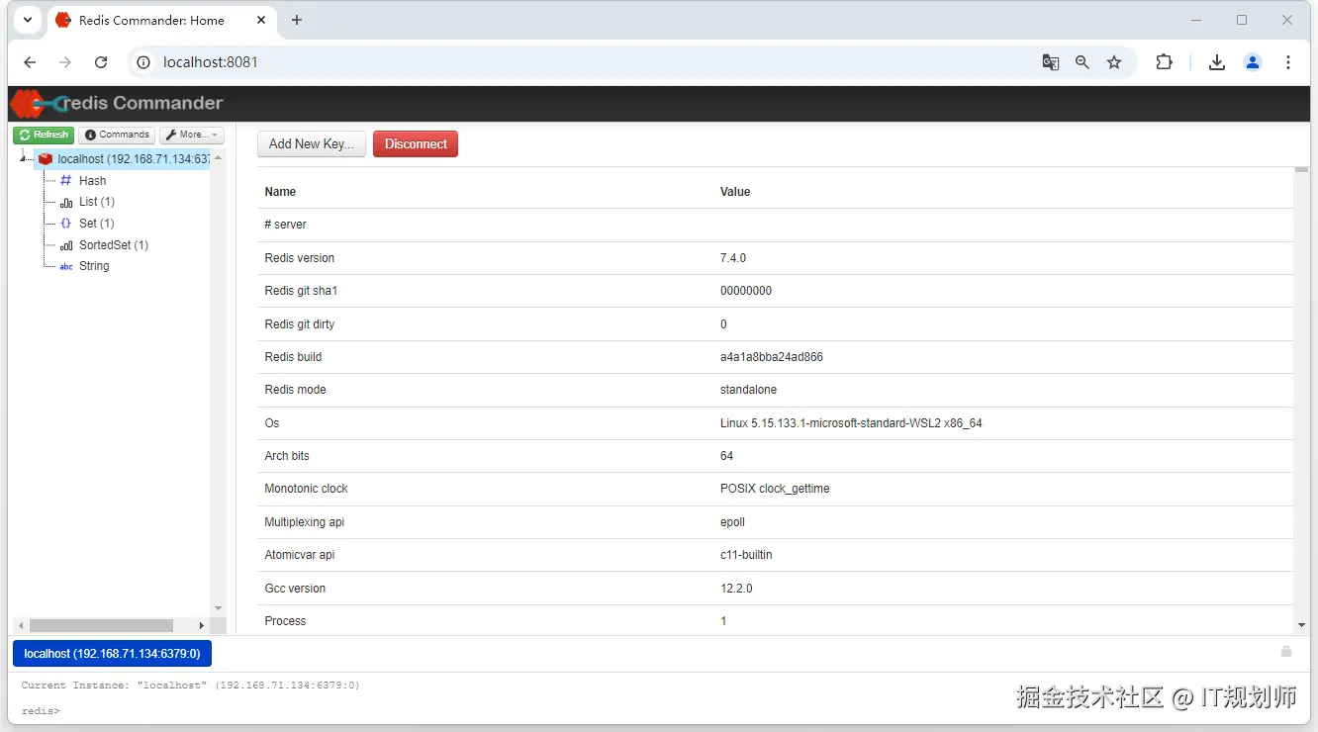Open the translate page icon

point(1051,62)
